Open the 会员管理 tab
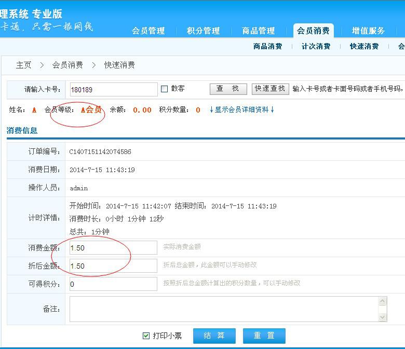 click(x=148, y=31)
